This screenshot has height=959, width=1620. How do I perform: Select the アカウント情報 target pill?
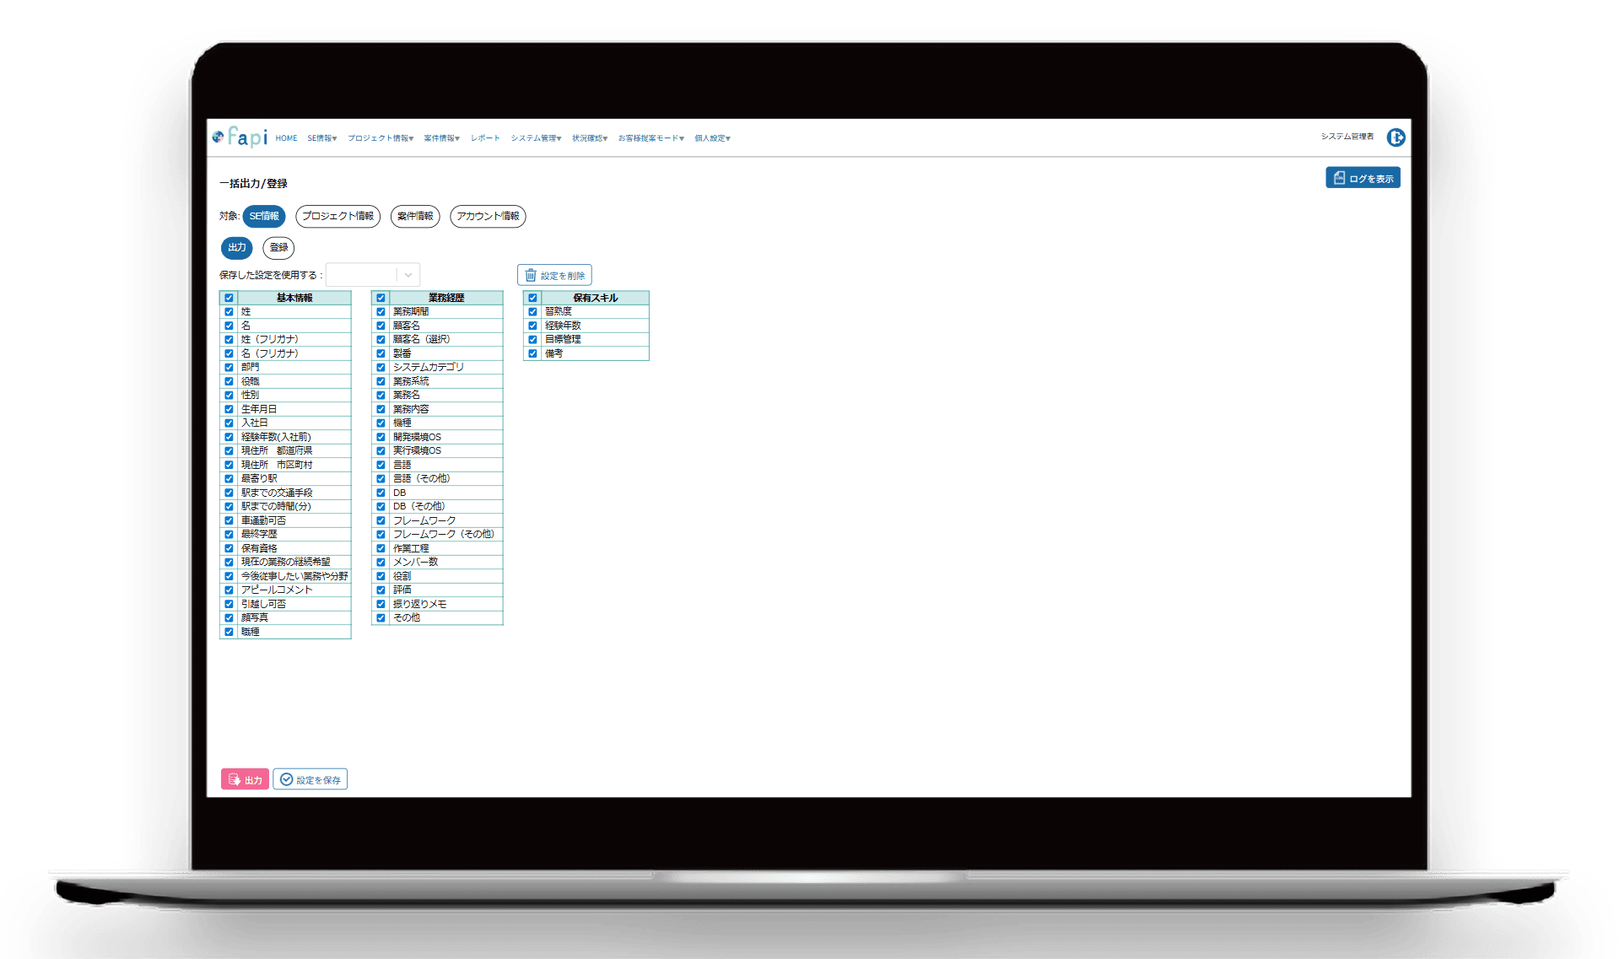[488, 216]
